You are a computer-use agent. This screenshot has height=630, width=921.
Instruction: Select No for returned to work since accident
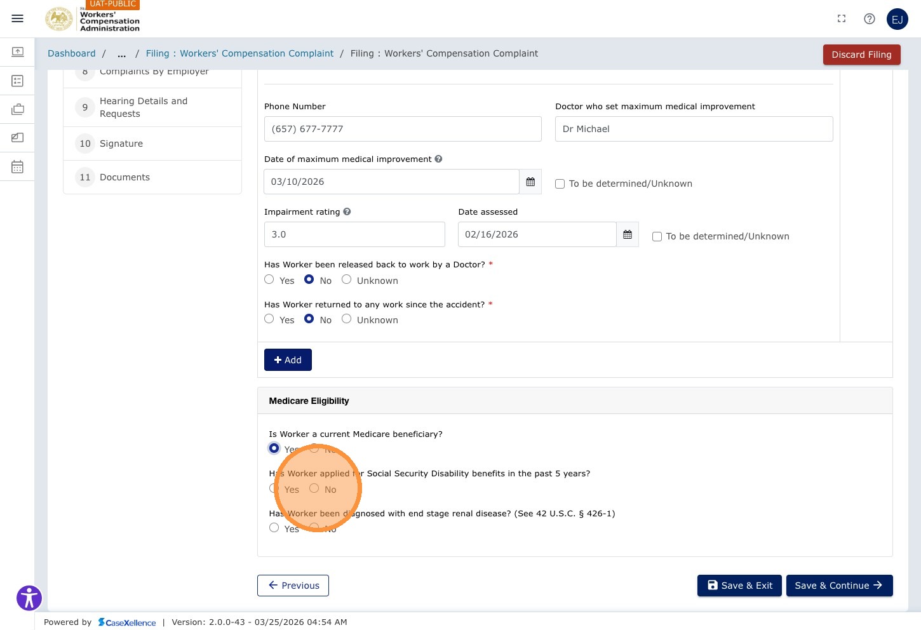coord(309,319)
